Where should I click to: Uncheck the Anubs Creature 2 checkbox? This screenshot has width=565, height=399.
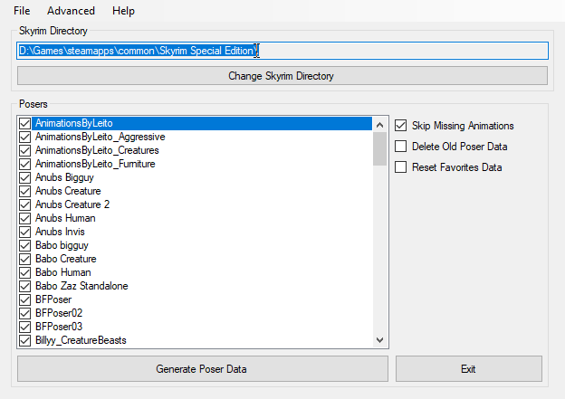pyautogui.click(x=24, y=204)
